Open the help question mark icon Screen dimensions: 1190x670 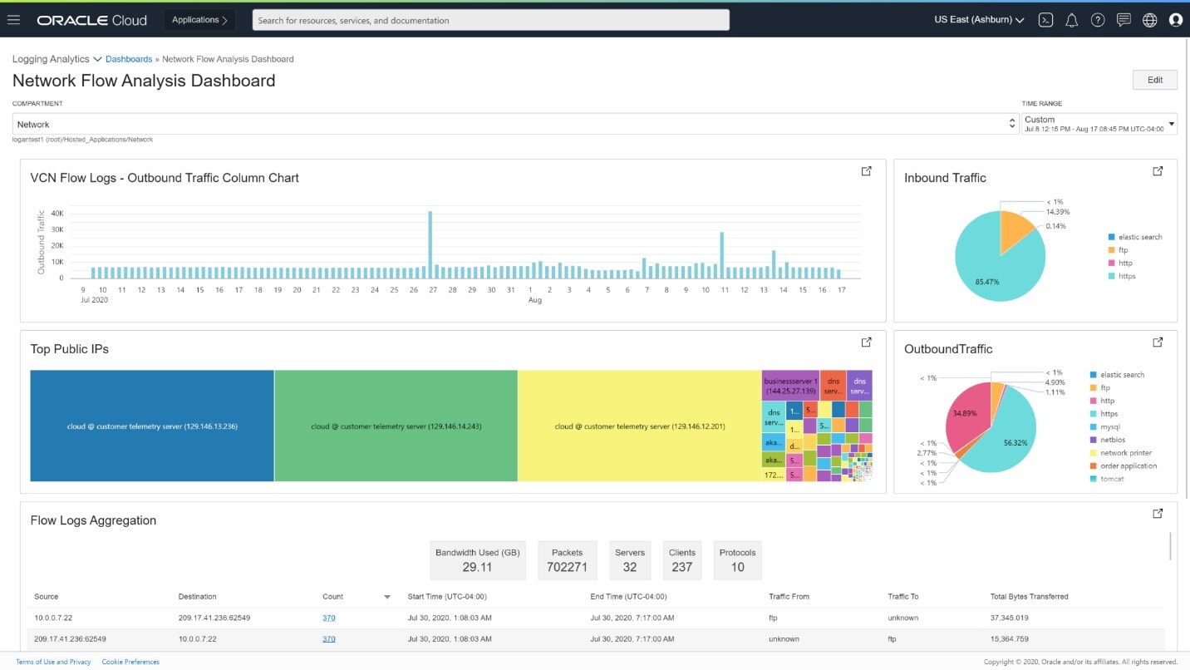pyautogui.click(x=1097, y=20)
